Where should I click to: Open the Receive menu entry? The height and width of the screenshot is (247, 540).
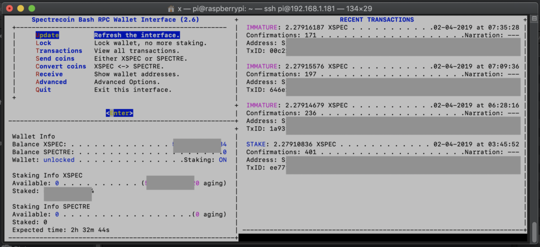49,74
